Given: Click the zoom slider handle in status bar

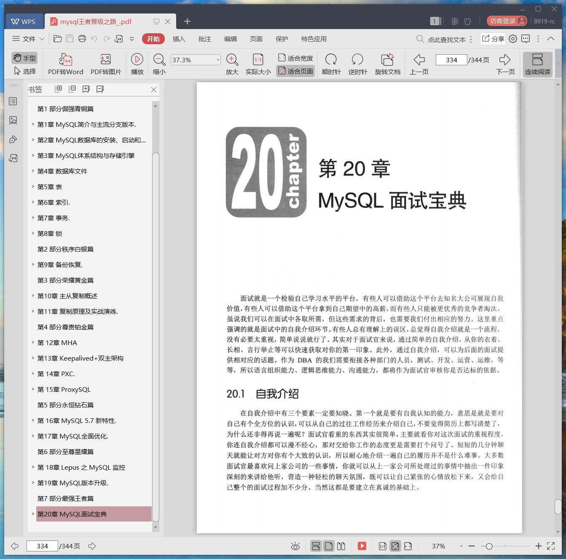Looking at the screenshot, I should click(489, 546).
